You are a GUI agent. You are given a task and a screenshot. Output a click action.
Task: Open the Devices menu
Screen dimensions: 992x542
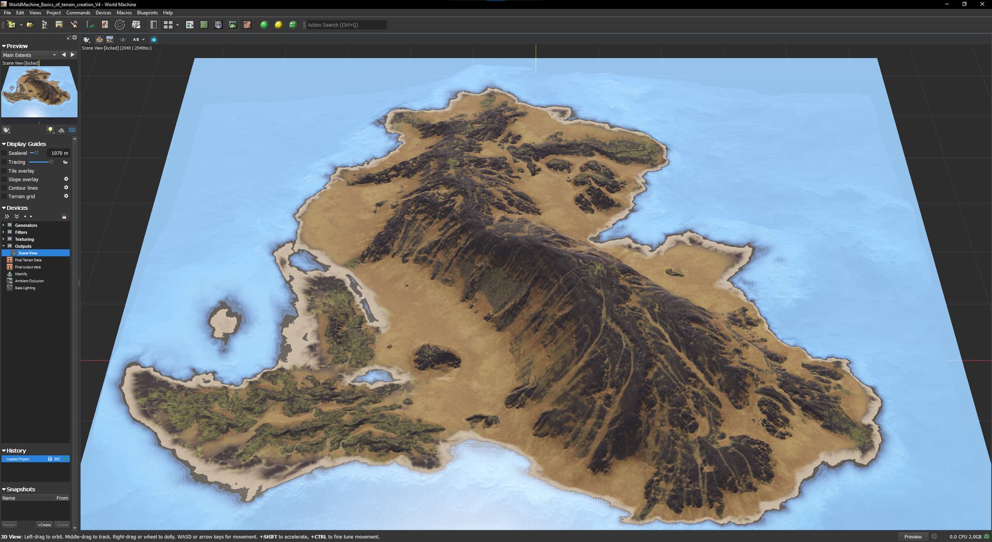tap(103, 13)
